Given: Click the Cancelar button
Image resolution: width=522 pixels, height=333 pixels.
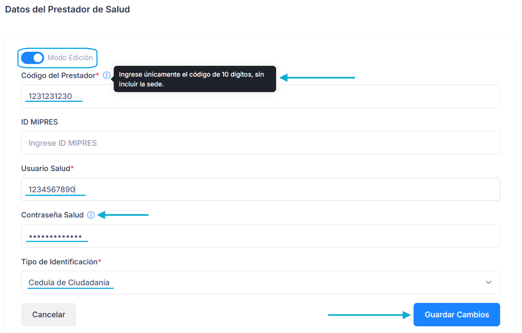Looking at the screenshot, I should 49,315.
